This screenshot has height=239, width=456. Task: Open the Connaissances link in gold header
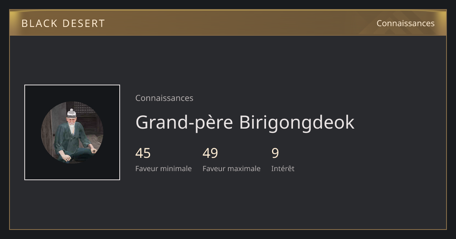[405, 23]
